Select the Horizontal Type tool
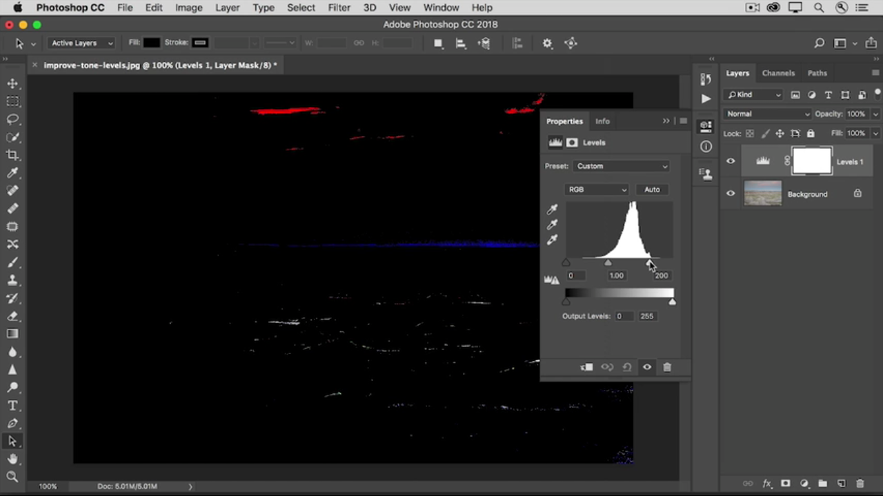Image resolution: width=883 pixels, height=496 pixels. click(x=12, y=406)
